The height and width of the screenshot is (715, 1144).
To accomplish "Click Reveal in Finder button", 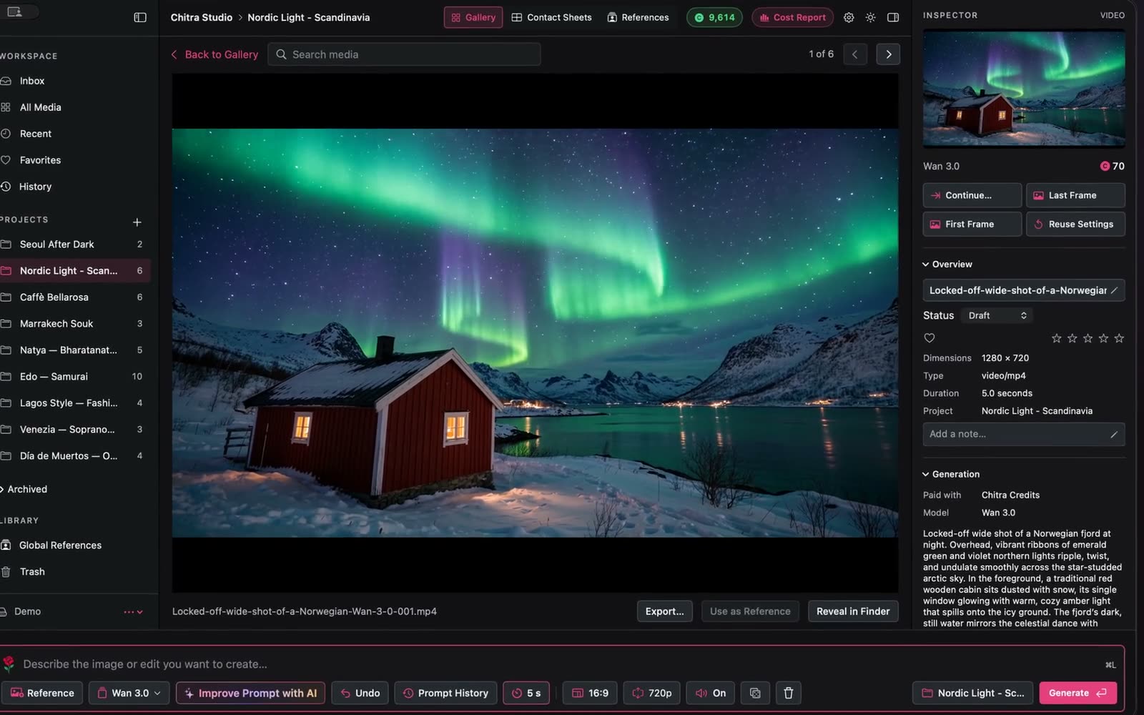I will 853,611.
